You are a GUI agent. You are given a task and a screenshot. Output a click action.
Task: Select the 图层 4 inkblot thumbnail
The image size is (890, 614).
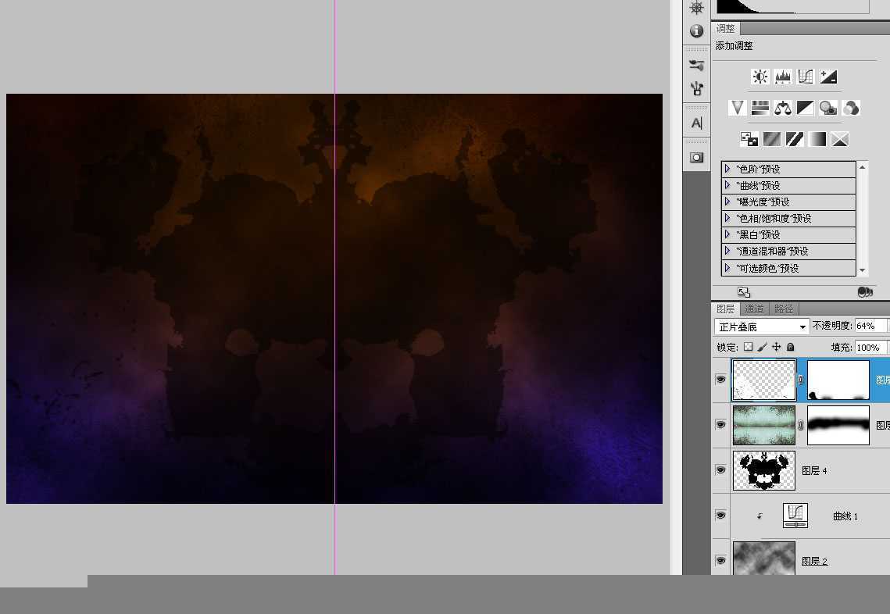pos(764,470)
